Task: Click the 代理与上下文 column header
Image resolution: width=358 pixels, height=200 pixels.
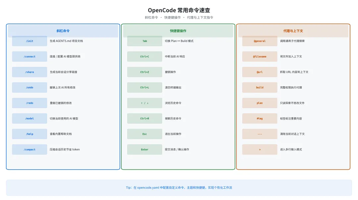Action: pos(293,31)
